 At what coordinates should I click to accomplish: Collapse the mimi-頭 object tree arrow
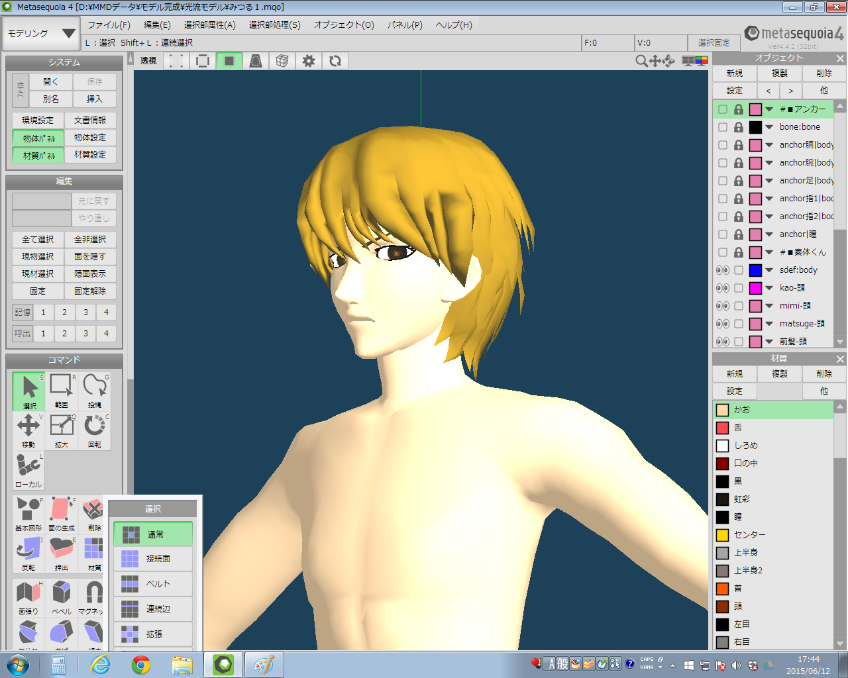769,306
